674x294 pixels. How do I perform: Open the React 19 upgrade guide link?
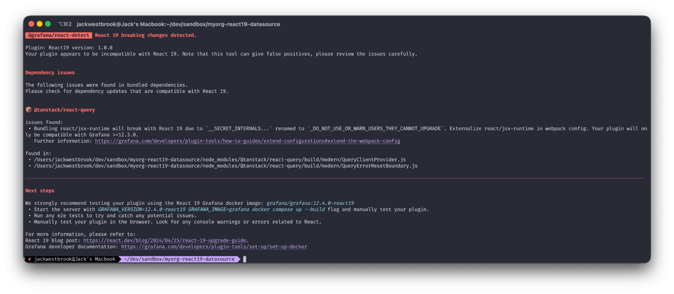point(165,240)
